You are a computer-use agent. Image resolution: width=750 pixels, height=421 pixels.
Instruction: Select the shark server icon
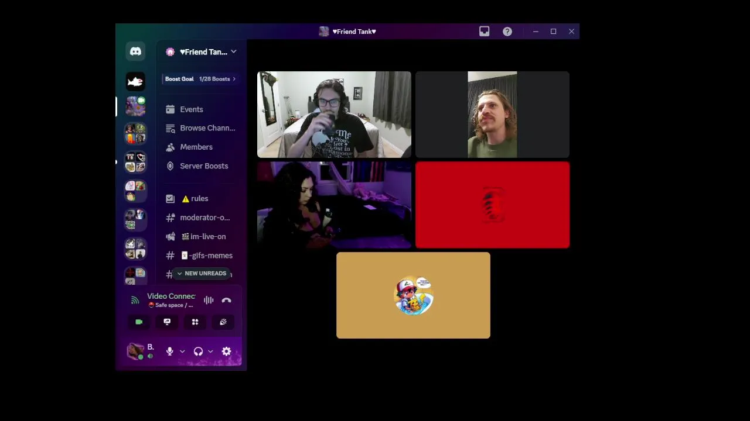(x=135, y=81)
